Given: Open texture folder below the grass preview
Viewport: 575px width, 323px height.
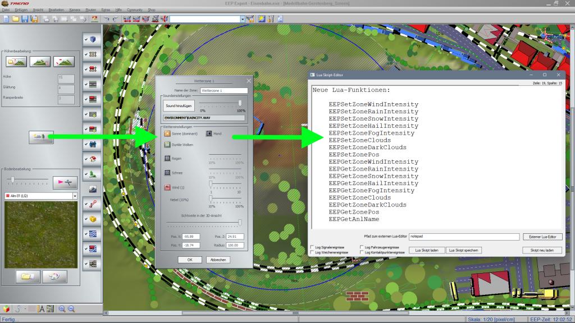Looking at the screenshot, I should [x=28, y=276].
